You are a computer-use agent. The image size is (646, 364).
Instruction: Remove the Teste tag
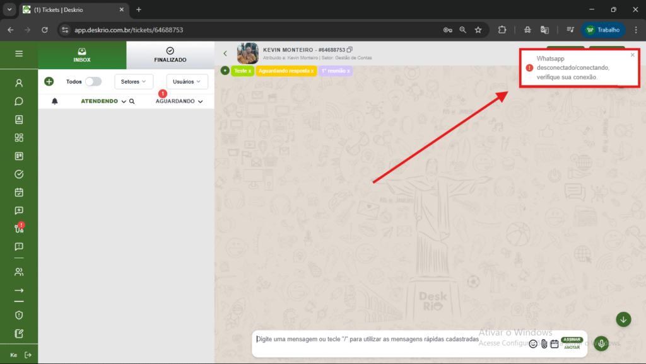(250, 71)
